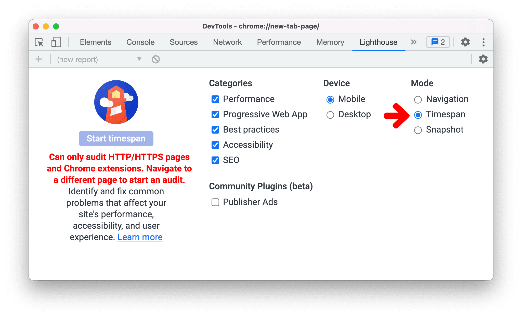Screen dimensions: 522x318
Task: Click the DevTools settings gear icon
Action: 464,42
